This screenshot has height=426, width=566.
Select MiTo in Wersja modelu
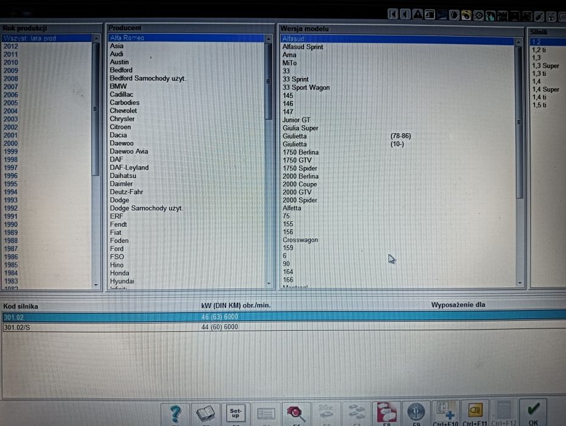pos(289,63)
